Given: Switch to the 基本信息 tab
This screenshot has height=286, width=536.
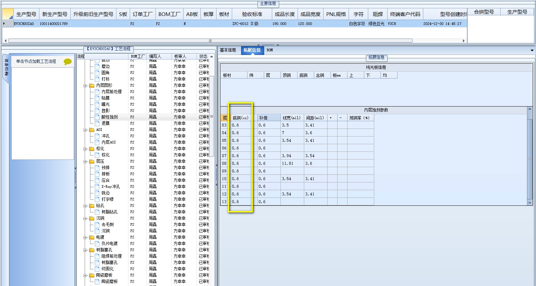Looking at the screenshot, I should click(228, 50).
